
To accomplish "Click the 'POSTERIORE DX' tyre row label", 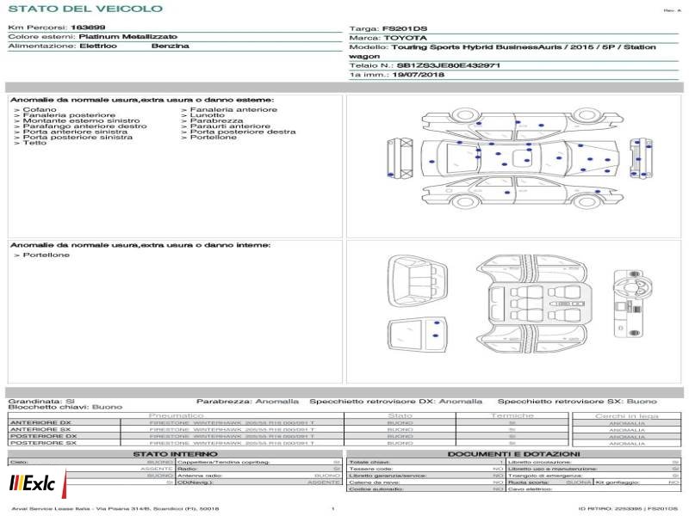I will pyautogui.click(x=44, y=436).
